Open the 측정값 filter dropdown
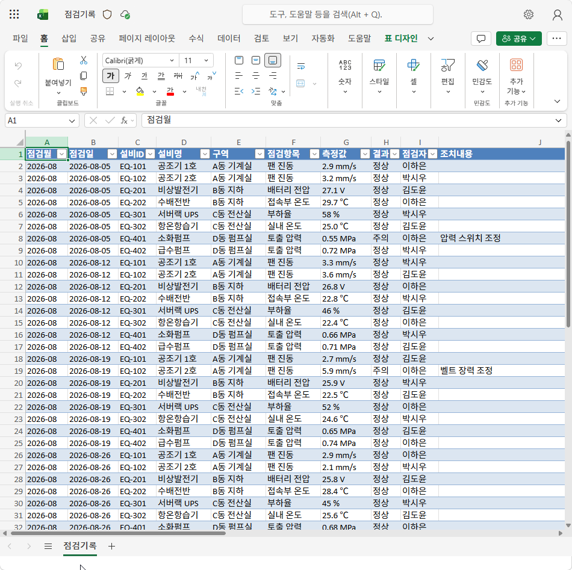This screenshot has height=570, width=572. coord(365,154)
